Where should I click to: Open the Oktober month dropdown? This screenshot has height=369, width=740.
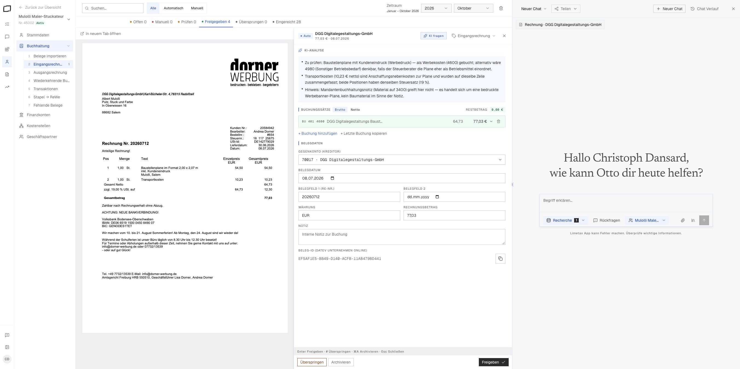[x=473, y=8]
